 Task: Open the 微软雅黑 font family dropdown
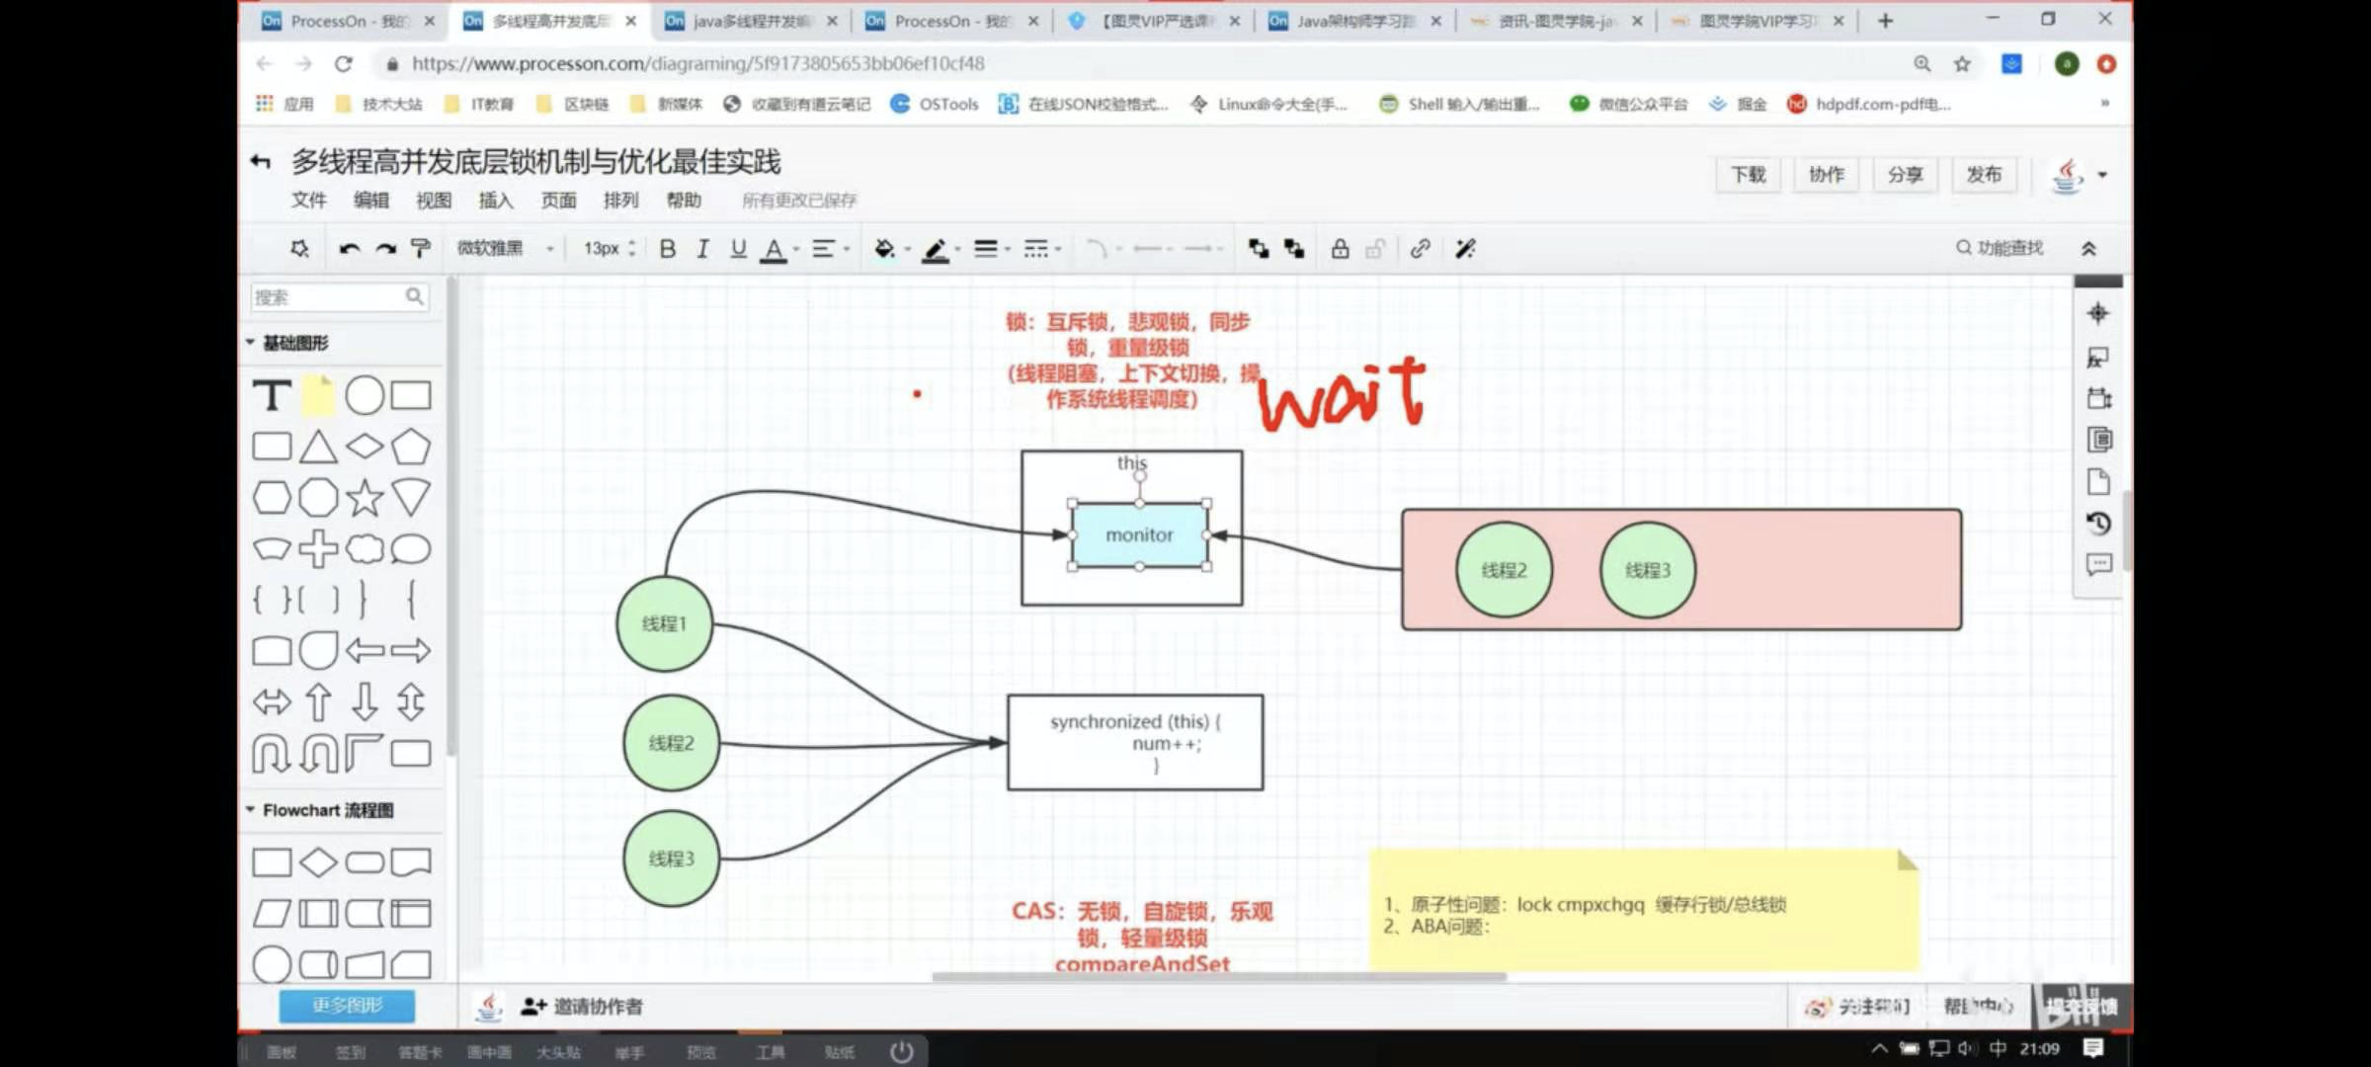(x=505, y=249)
